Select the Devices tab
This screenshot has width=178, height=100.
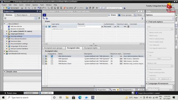[9, 15]
